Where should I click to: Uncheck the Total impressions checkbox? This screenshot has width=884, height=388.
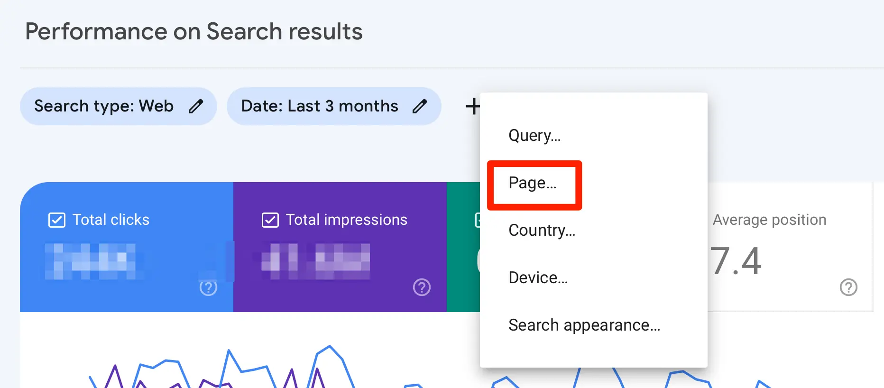coord(270,220)
